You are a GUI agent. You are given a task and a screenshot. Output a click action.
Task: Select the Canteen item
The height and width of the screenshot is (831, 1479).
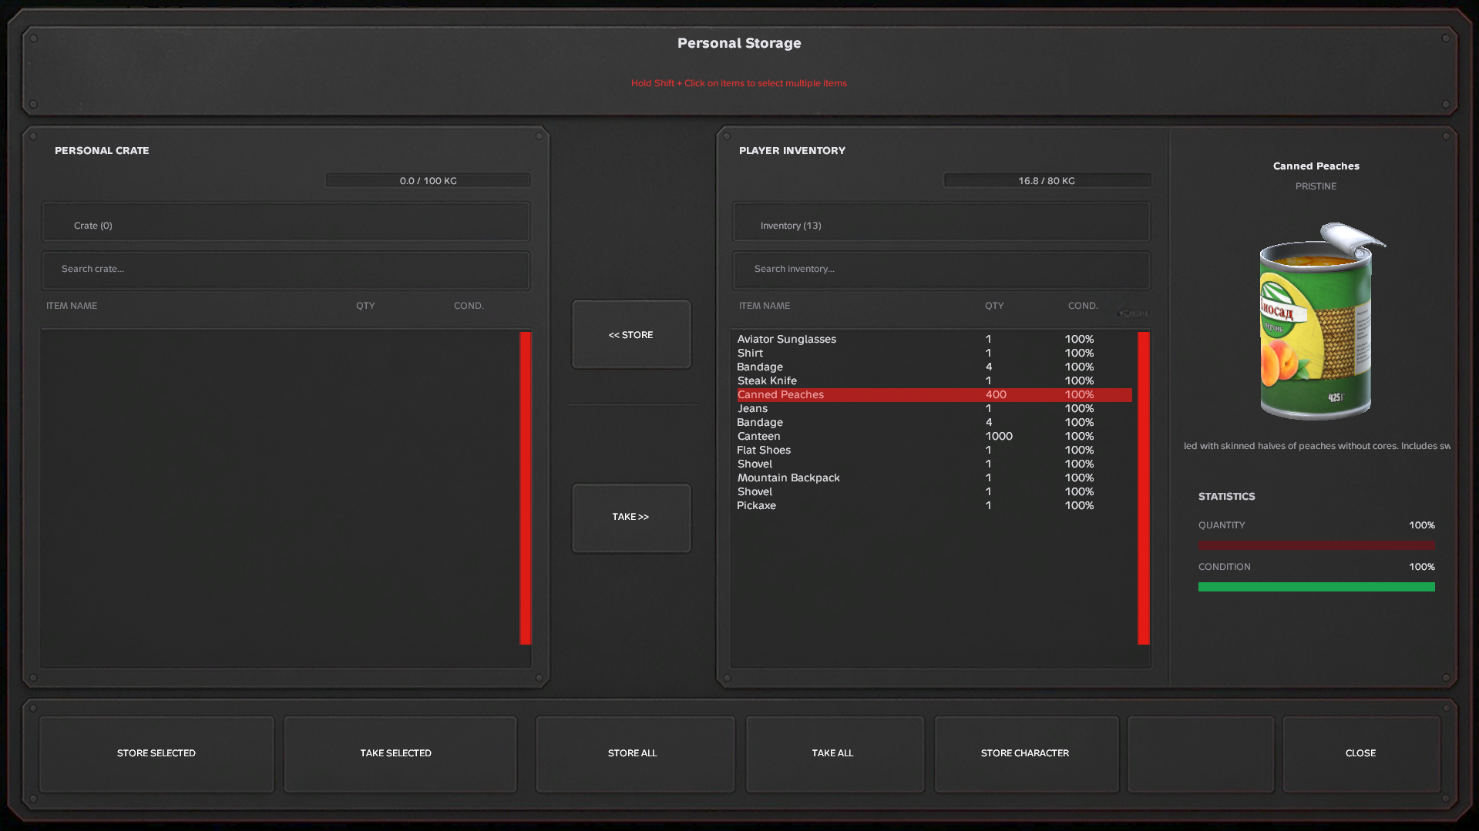tap(934, 436)
